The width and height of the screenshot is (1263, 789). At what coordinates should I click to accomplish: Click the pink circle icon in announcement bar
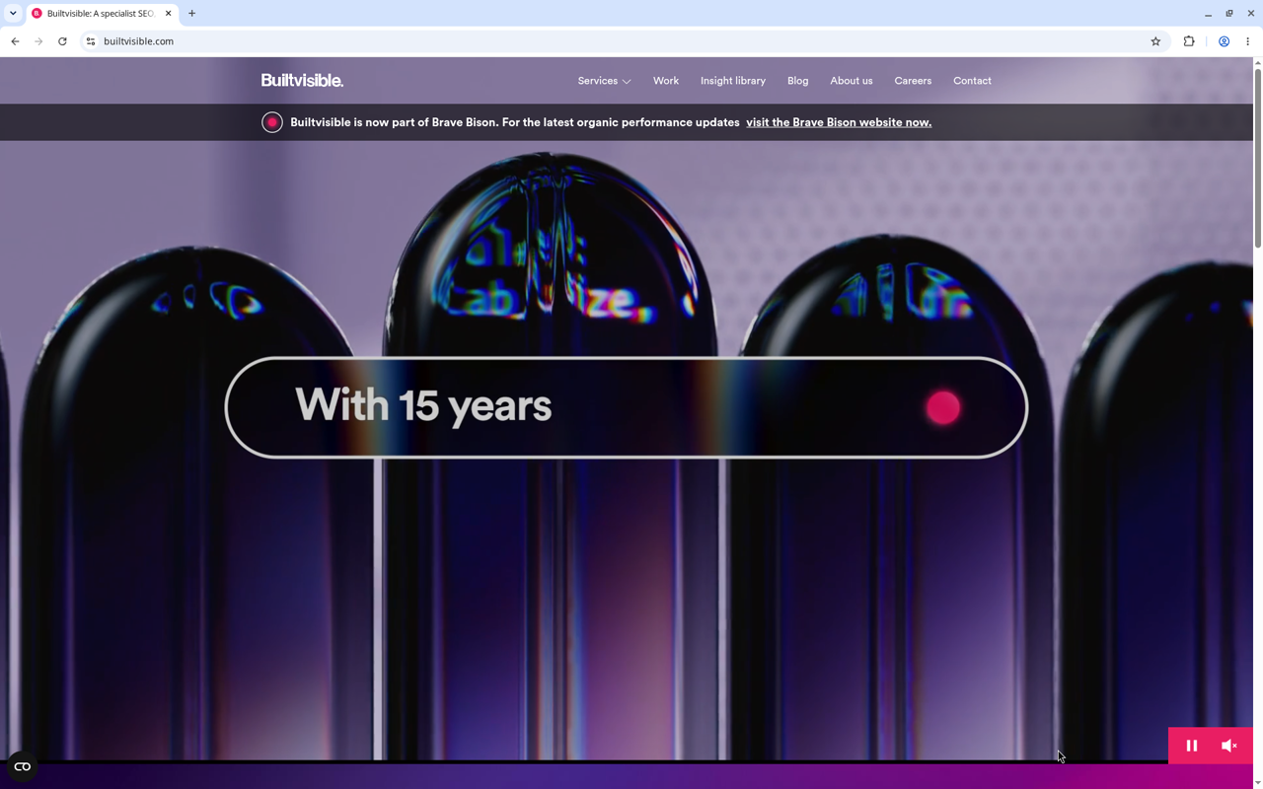coord(272,122)
